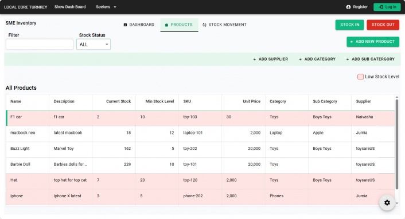Click the Stock In button
Viewport: 405px width, 219px height.
click(x=349, y=25)
